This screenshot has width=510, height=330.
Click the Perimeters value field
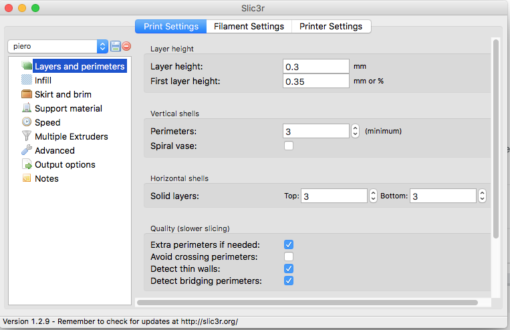pos(315,131)
